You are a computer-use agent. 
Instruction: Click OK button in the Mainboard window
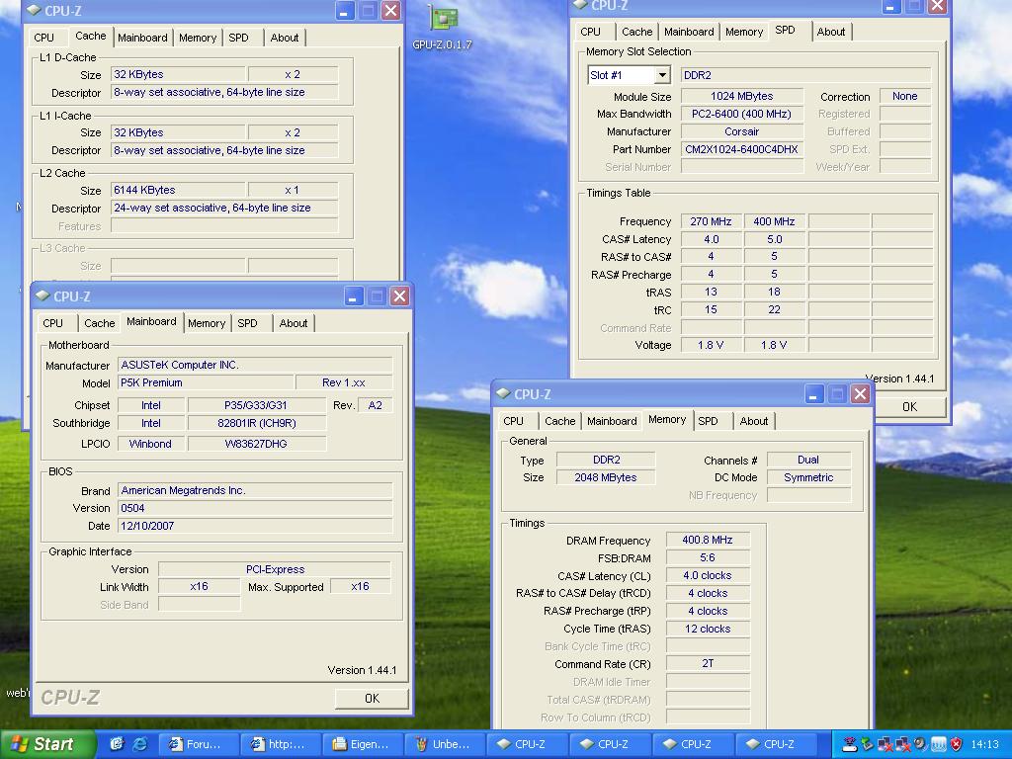372,699
